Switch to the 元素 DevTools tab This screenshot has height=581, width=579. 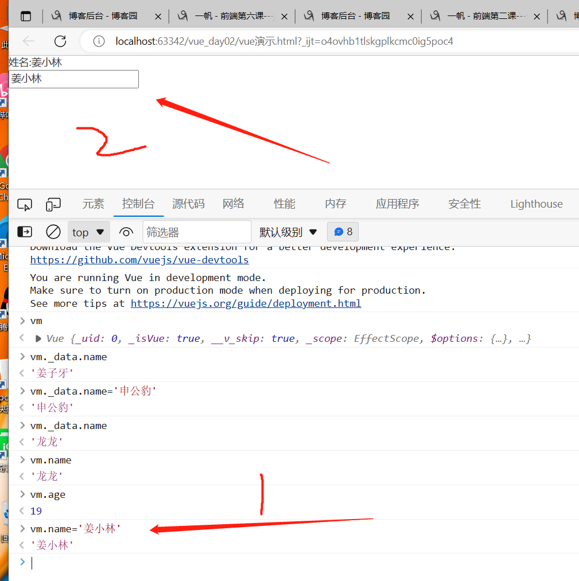tap(93, 204)
